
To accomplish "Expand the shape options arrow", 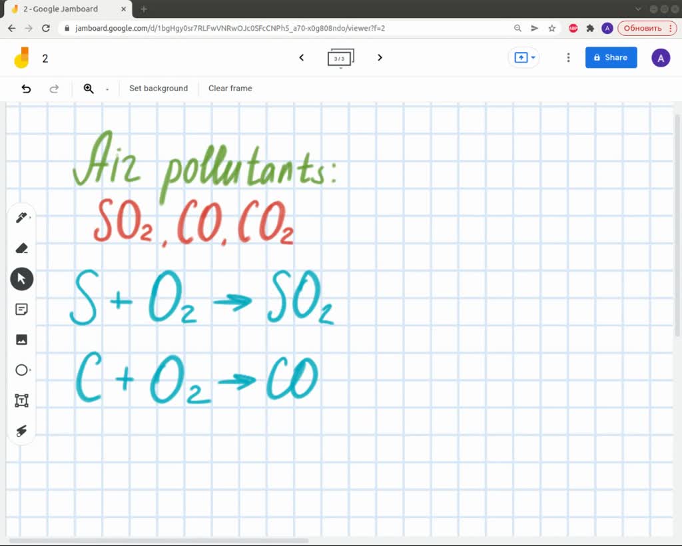I will 31,370.
